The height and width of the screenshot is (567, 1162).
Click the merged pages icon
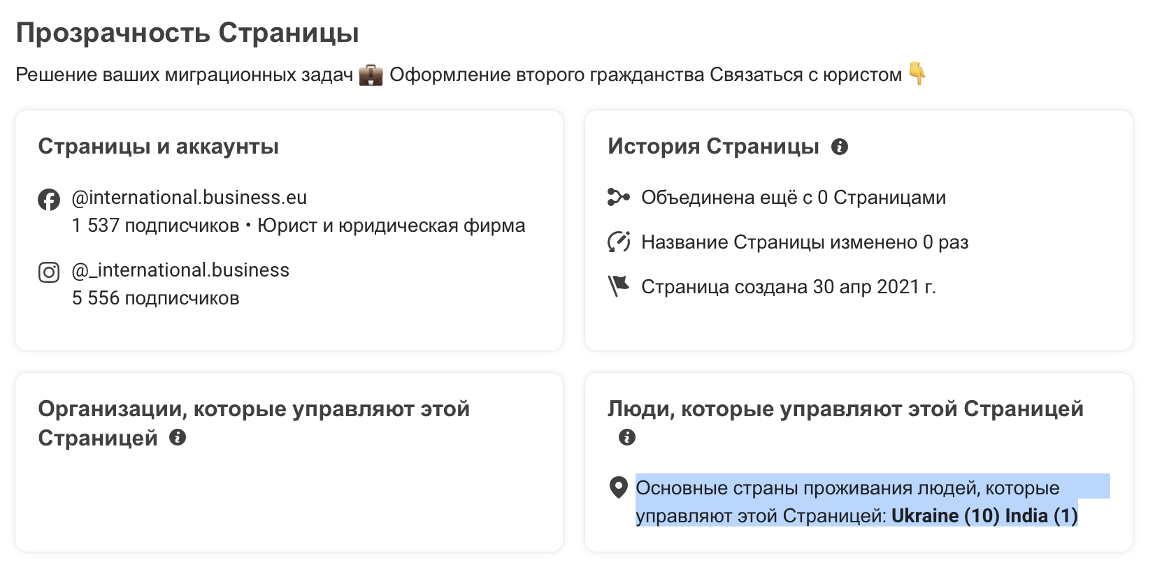pos(618,198)
